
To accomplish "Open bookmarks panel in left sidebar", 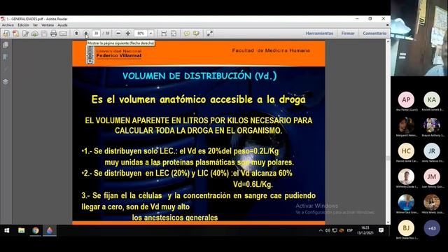I will tap(6, 57).
